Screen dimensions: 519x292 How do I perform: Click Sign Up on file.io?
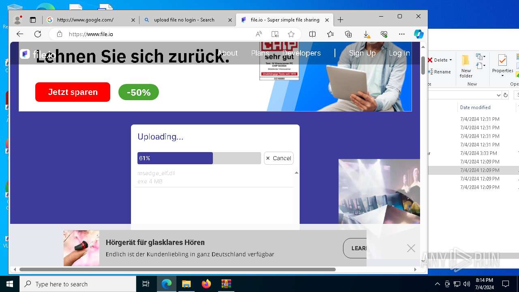(362, 53)
